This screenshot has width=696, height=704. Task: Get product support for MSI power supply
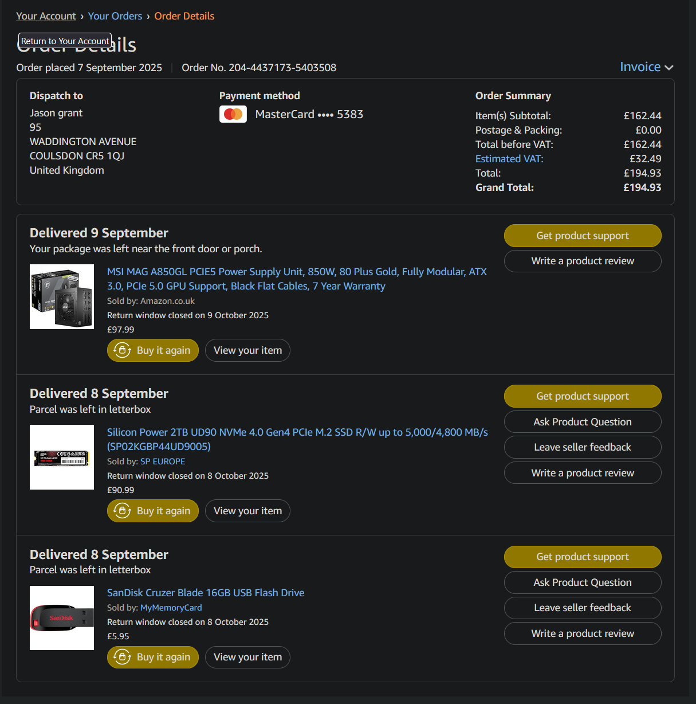(x=583, y=236)
